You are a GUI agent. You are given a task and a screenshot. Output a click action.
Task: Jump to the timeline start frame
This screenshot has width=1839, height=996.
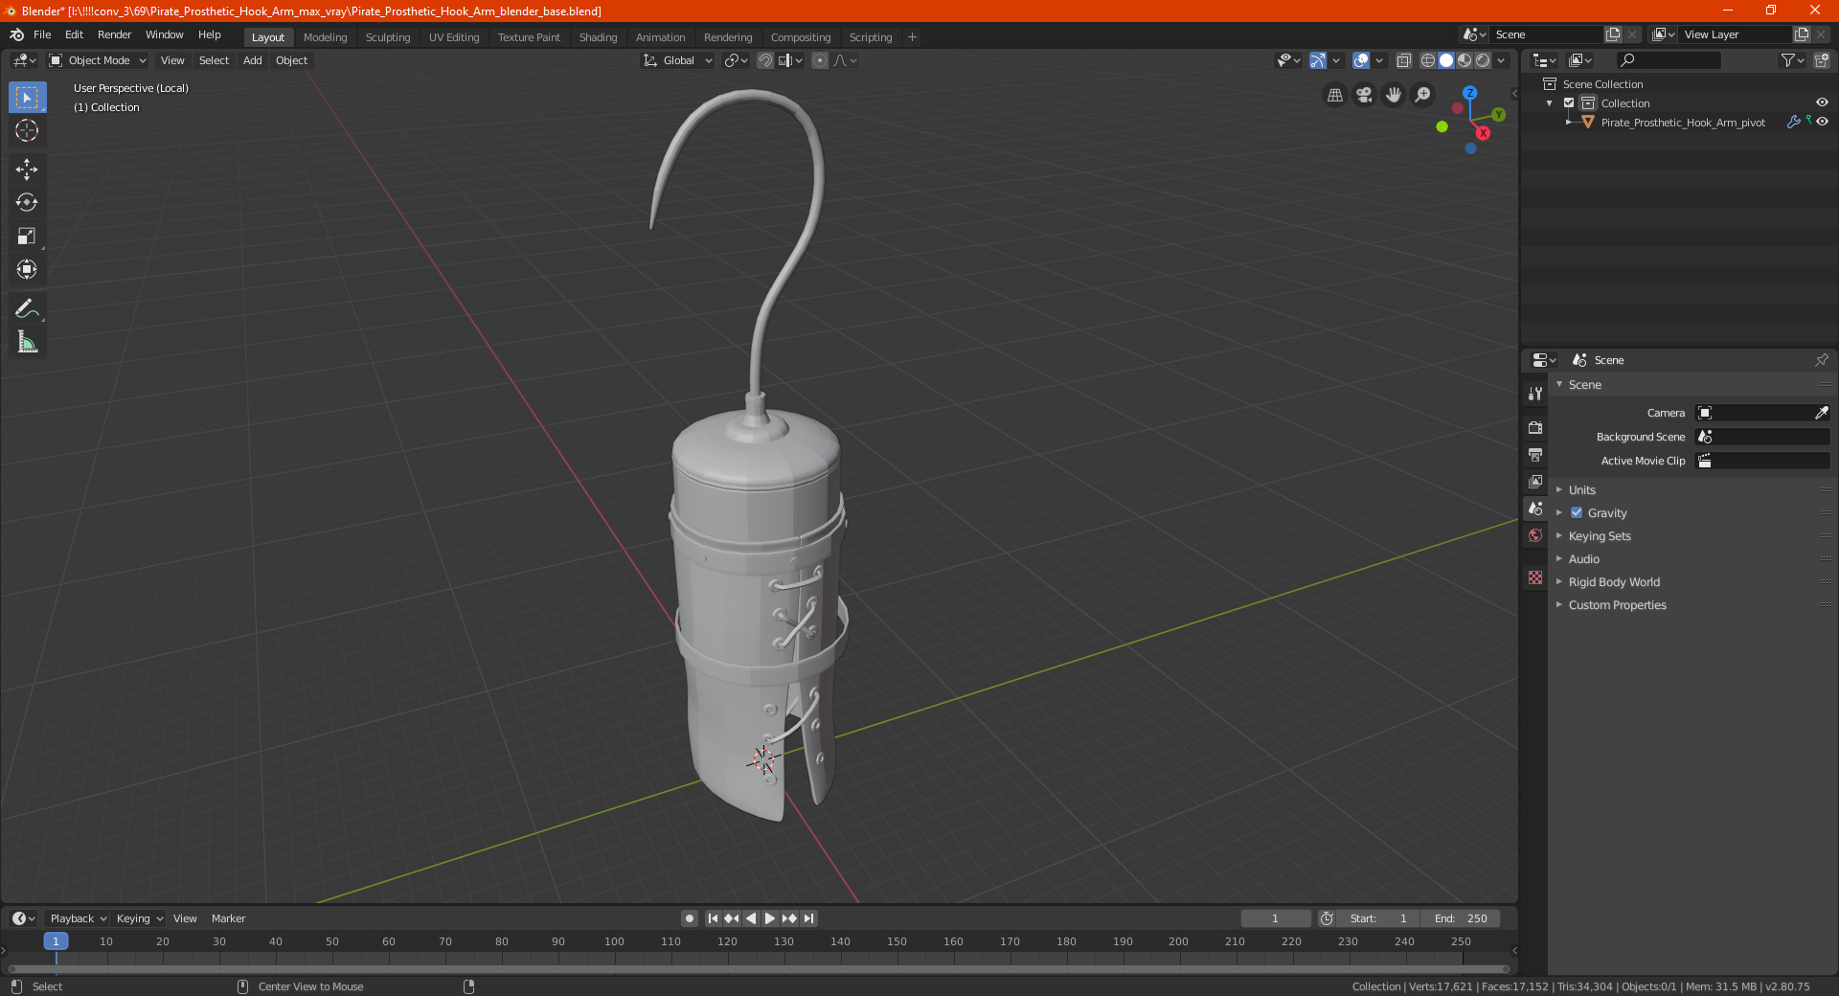[x=713, y=918]
